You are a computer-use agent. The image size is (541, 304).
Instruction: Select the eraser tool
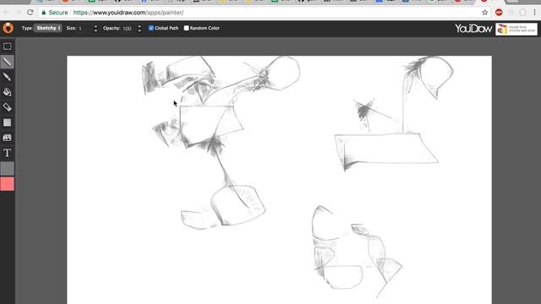pyautogui.click(x=8, y=107)
